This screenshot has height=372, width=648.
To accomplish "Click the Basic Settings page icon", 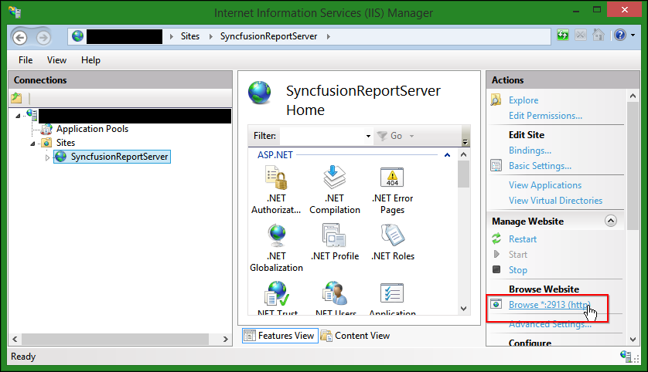I will [x=496, y=165].
